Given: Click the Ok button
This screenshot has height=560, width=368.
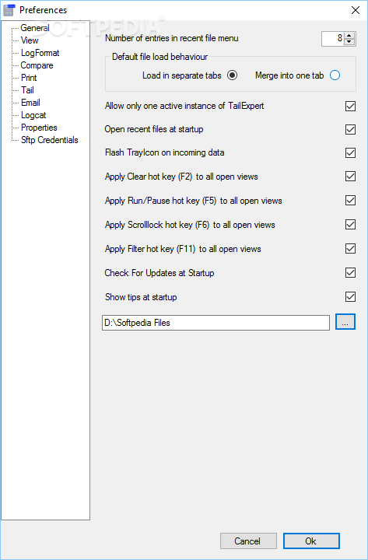Looking at the screenshot, I should pos(311,541).
